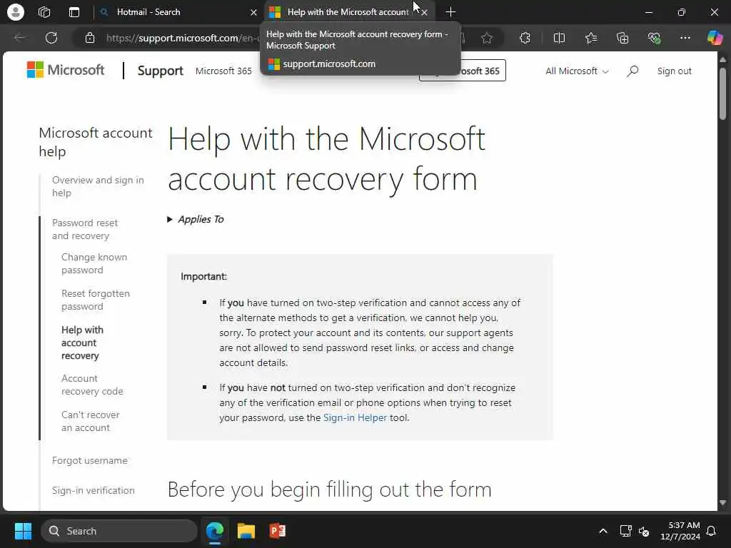Open Can't recover an account article

[x=91, y=421]
